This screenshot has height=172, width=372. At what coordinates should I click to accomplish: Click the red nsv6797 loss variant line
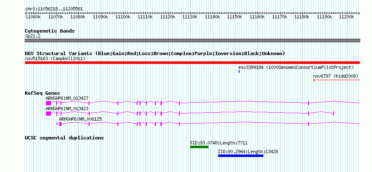pyautogui.click(x=337, y=80)
